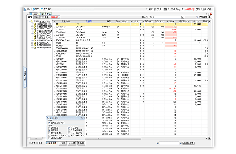Viewport: 236px width, 154px height.
Task: Click the 옵션설정 button
Action: 51,143
